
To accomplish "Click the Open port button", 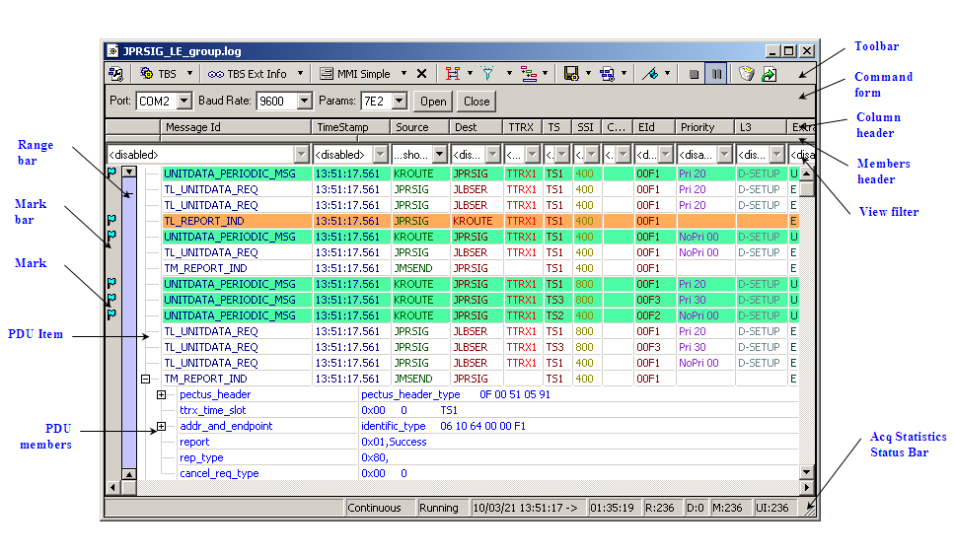I will [x=433, y=102].
